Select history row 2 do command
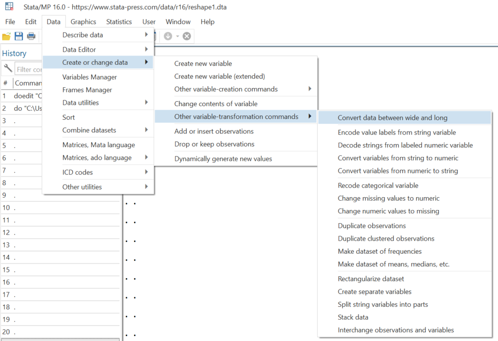The width and height of the screenshot is (498, 341). tap(21, 108)
